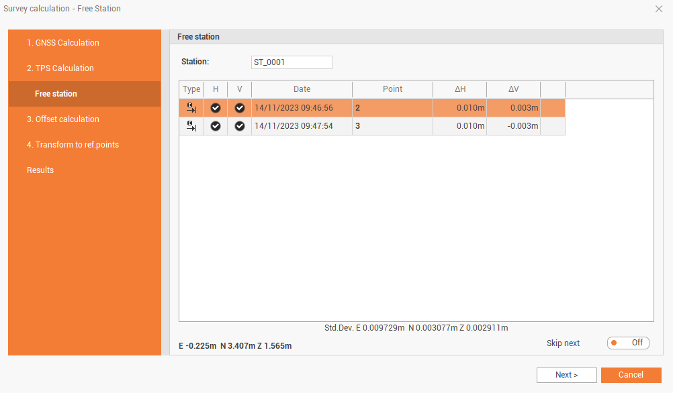Click the measurement type icon for point 2
This screenshot has width=673, height=393.
(x=191, y=108)
